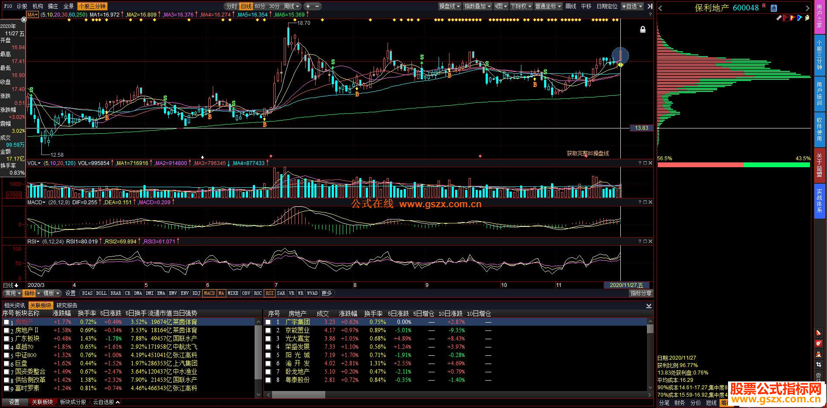Switch to 60分 period tab

(x=260, y=6)
